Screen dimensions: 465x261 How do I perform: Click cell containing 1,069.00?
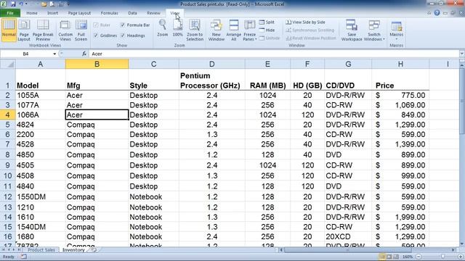(400, 105)
